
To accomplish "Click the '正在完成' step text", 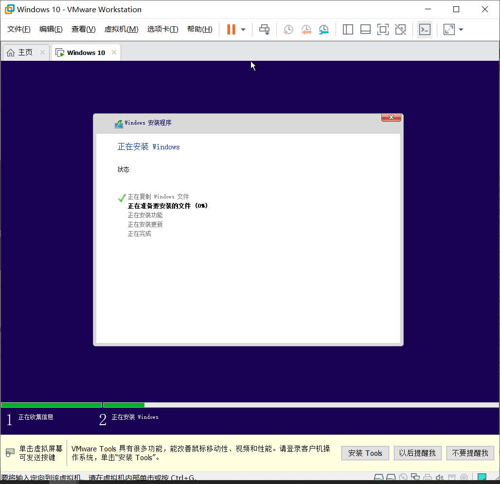I will pos(140,233).
